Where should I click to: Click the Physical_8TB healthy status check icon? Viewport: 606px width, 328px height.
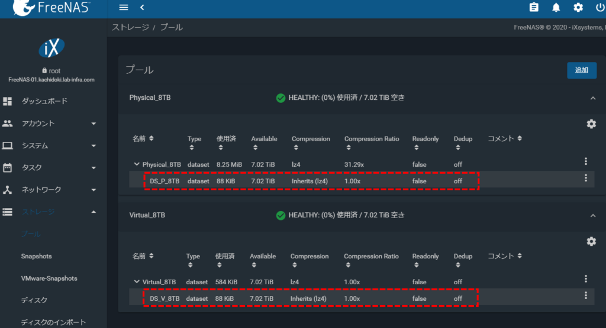click(x=281, y=98)
